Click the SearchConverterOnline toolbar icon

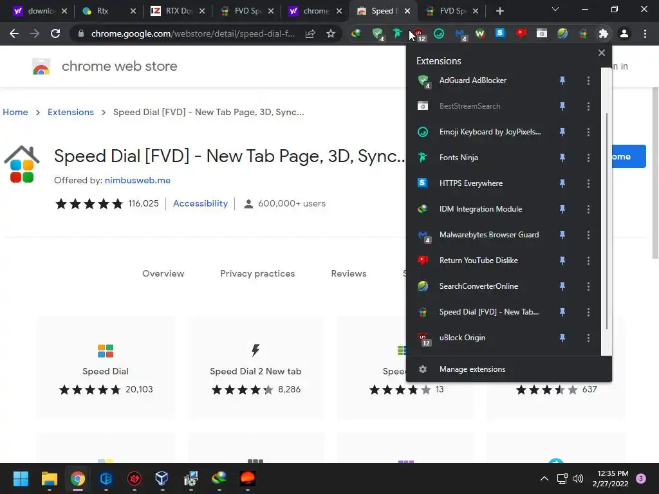[x=562, y=33]
